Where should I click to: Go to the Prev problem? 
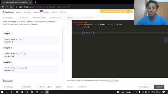click(x=41, y=87)
